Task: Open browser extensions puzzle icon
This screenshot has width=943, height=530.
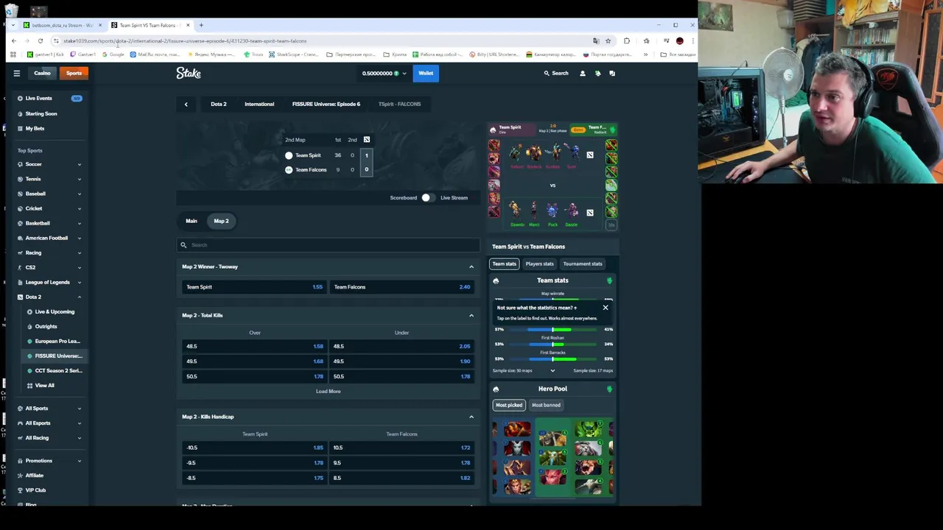Action: pyautogui.click(x=626, y=40)
